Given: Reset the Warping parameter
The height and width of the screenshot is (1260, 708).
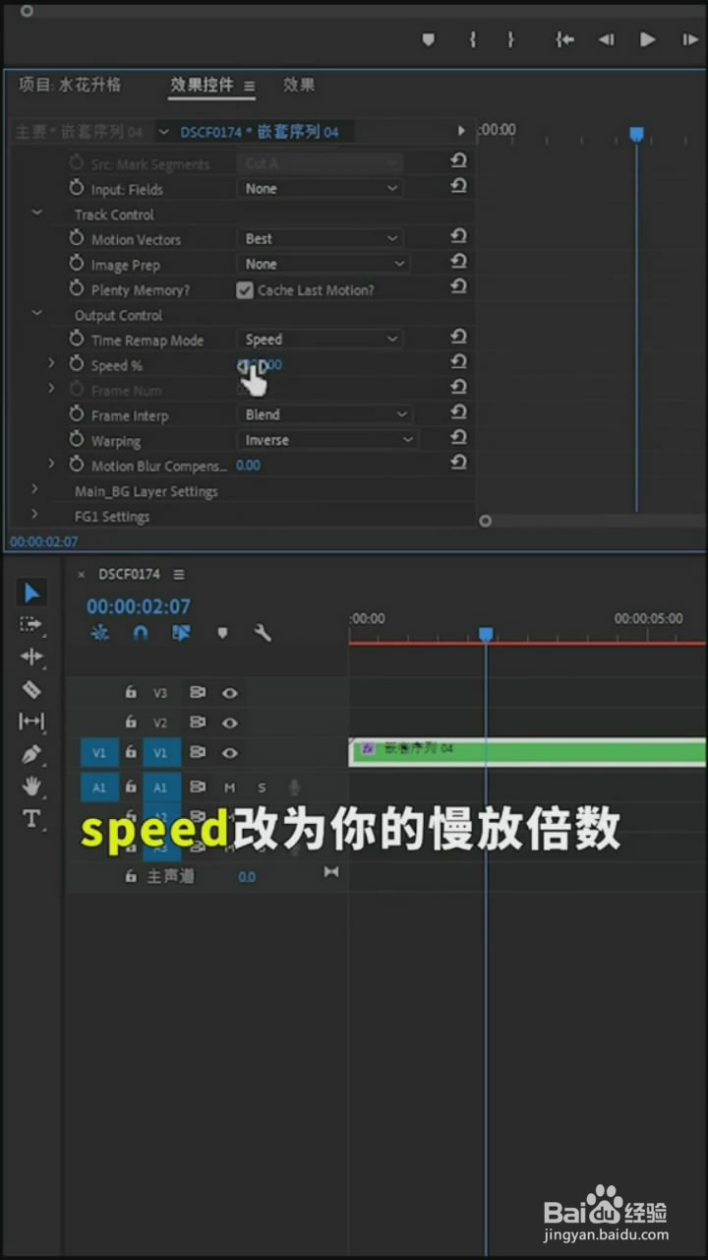Looking at the screenshot, I should (x=458, y=438).
